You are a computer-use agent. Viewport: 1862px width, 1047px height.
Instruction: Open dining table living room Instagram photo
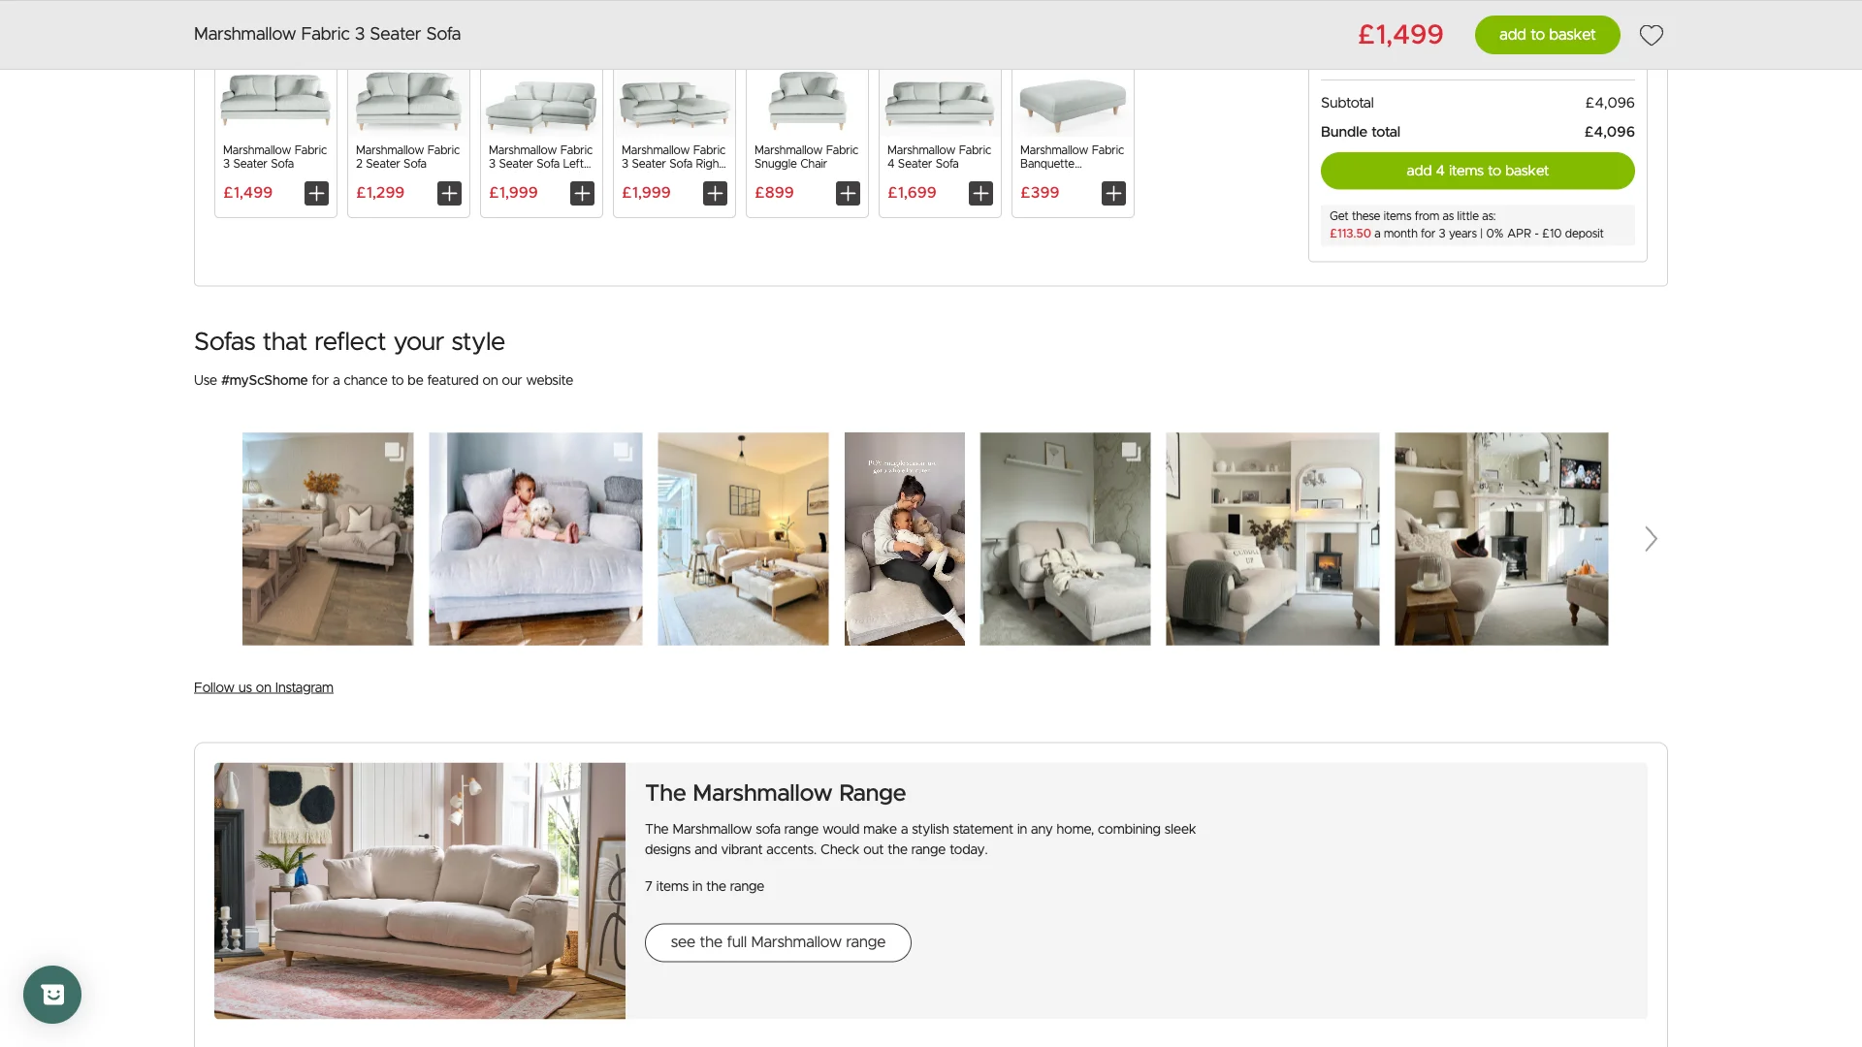pyautogui.click(x=328, y=539)
